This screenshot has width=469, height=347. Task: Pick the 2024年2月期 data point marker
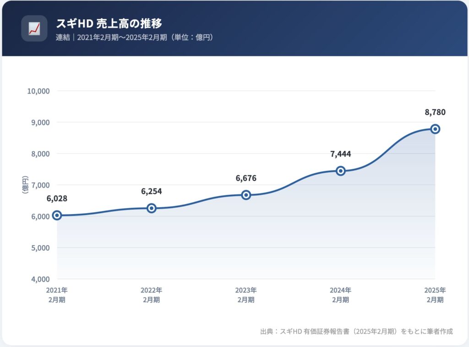(340, 171)
